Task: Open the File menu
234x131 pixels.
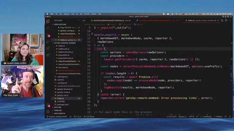Action: pyautogui.click(x=57, y=14)
